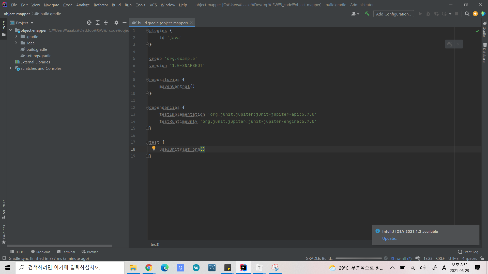Click the Build project hammer icon
The height and width of the screenshot is (274, 488).
pos(367,14)
